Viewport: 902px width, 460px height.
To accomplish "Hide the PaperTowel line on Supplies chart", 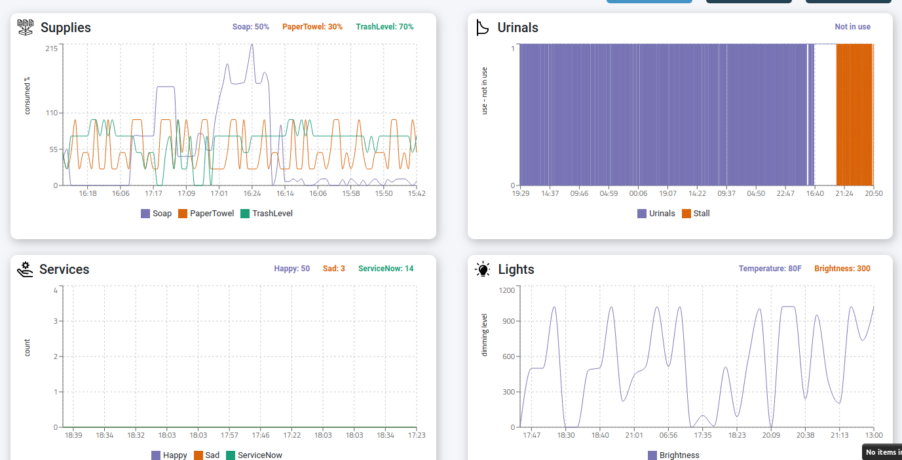I will coord(206,213).
